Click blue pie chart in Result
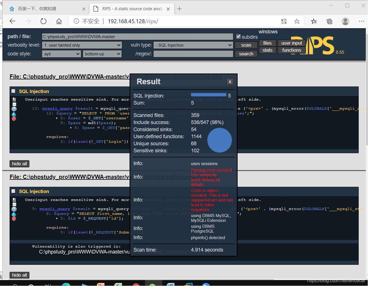The height and width of the screenshot is (286, 368). [220, 140]
